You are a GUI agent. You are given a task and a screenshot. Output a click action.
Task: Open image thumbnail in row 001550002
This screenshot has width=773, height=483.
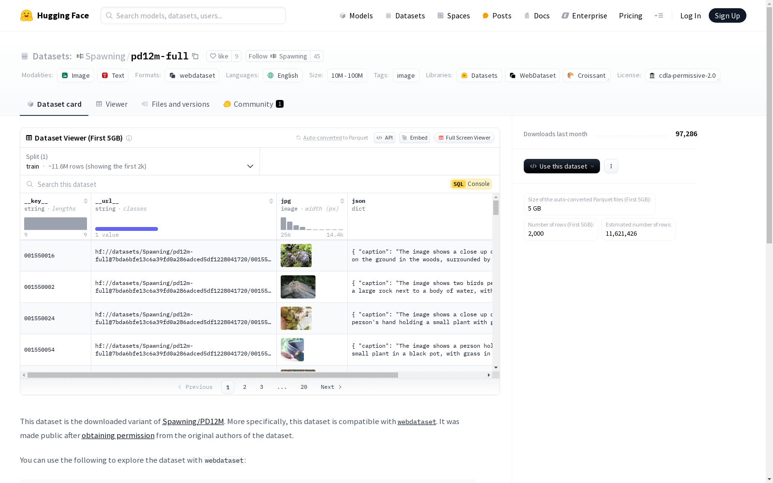pyautogui.click(x=298, y=287)
